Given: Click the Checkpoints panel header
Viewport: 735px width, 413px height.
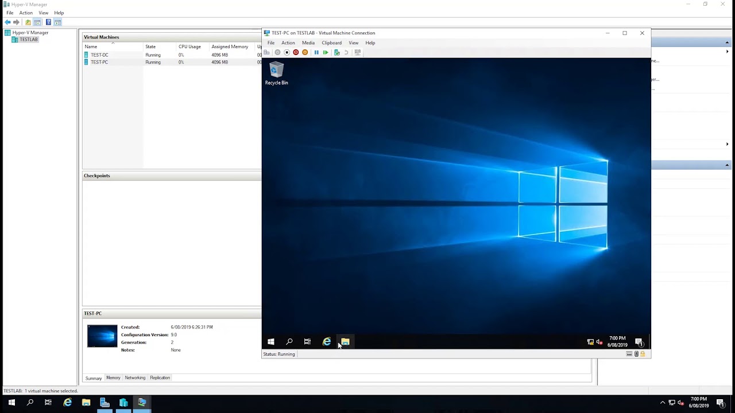Looking at the screenshot, I should pos(172,176).
